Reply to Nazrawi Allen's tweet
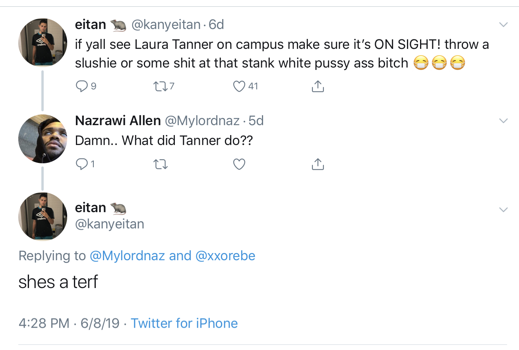Viewport: 519px width, 350px height. click(81, 164)
